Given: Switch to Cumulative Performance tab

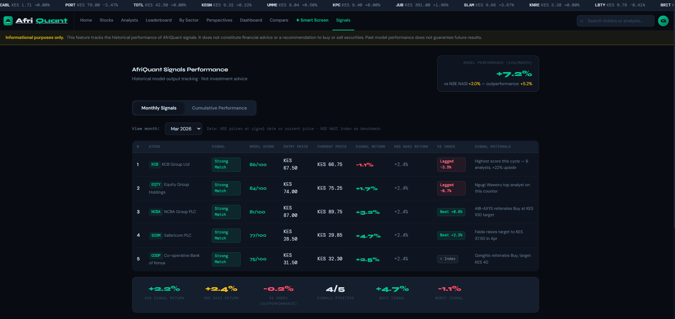Looking at the screenshot, I should tap(219, 108).
